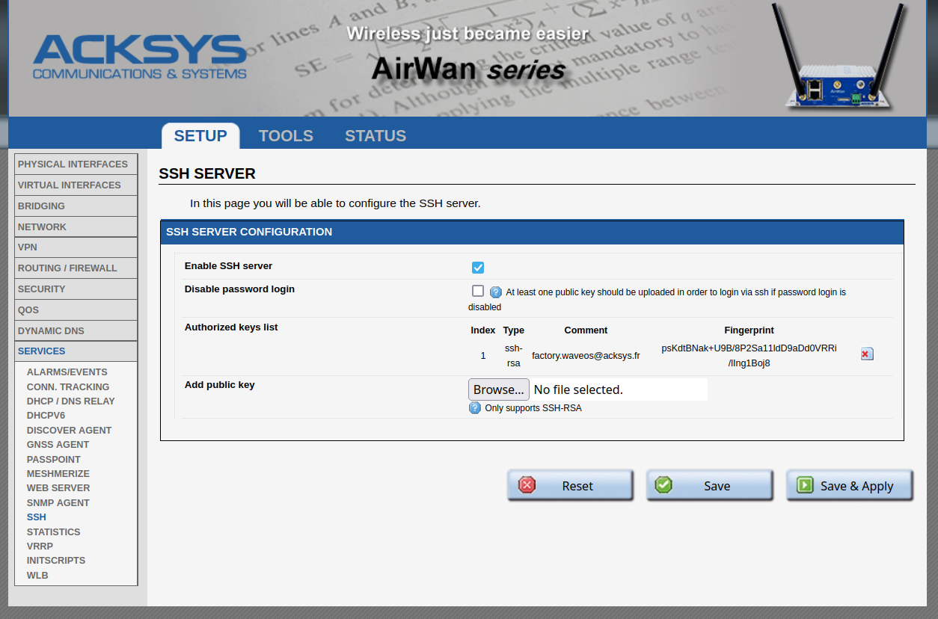Click help icon beside Only supports SSH-RSA
The image size is (938, 619).
point(475,408)
